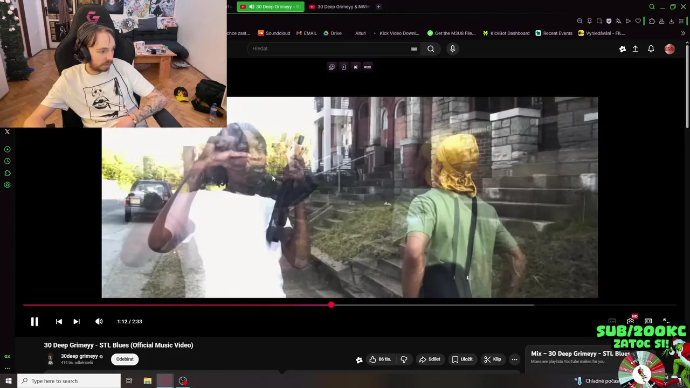Viewport: 690px width, 388px height.
Task: Click the Sdílet share button
Action: pyautogui.click(x=430, y=359)
